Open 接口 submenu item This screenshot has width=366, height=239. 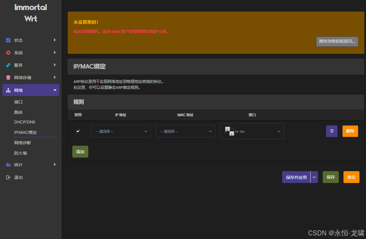[18, 102]
